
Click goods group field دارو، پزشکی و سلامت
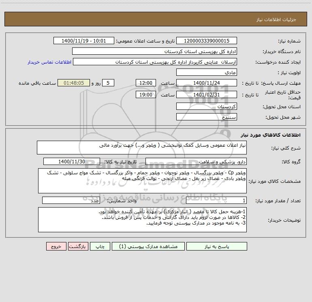pyautogui.click(x=196, y=161)
